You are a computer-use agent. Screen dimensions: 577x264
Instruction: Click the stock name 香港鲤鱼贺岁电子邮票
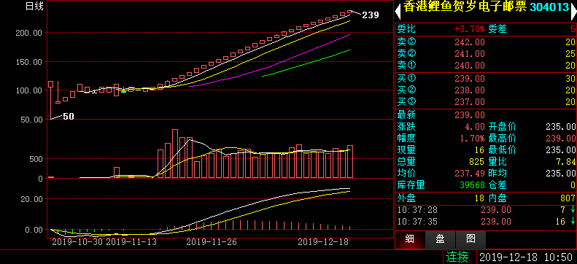click(x=465, y=7)
